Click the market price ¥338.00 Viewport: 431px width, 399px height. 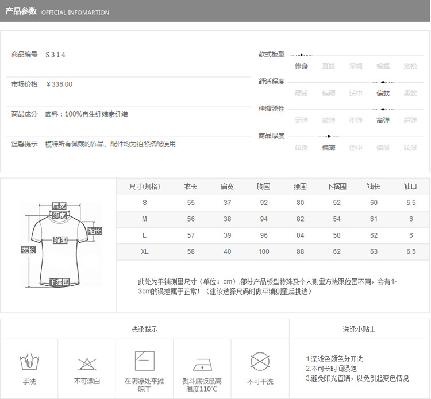pos(59,84)
